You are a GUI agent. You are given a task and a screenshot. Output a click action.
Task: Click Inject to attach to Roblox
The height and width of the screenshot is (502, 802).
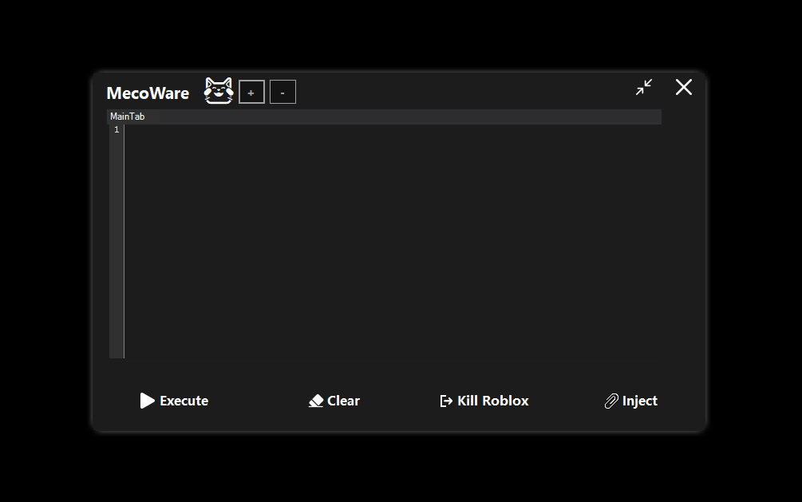[x=631, y=401]
